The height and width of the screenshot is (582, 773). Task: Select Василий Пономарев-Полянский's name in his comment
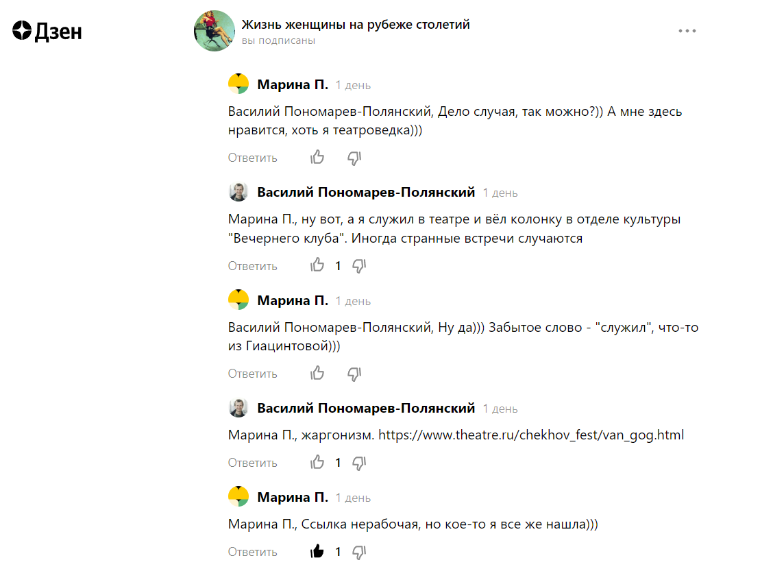point(366,192)
